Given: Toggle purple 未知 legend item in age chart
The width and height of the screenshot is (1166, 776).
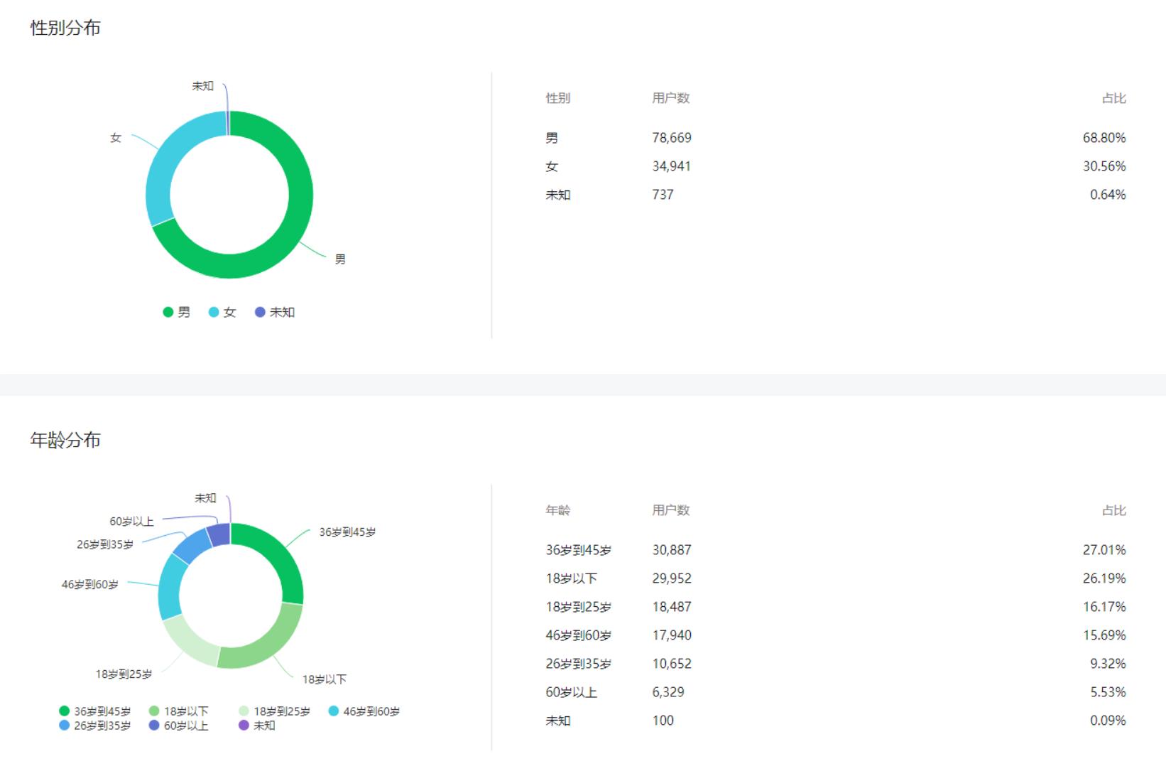Looking at the screenshot, I should [x=257, y=726].
